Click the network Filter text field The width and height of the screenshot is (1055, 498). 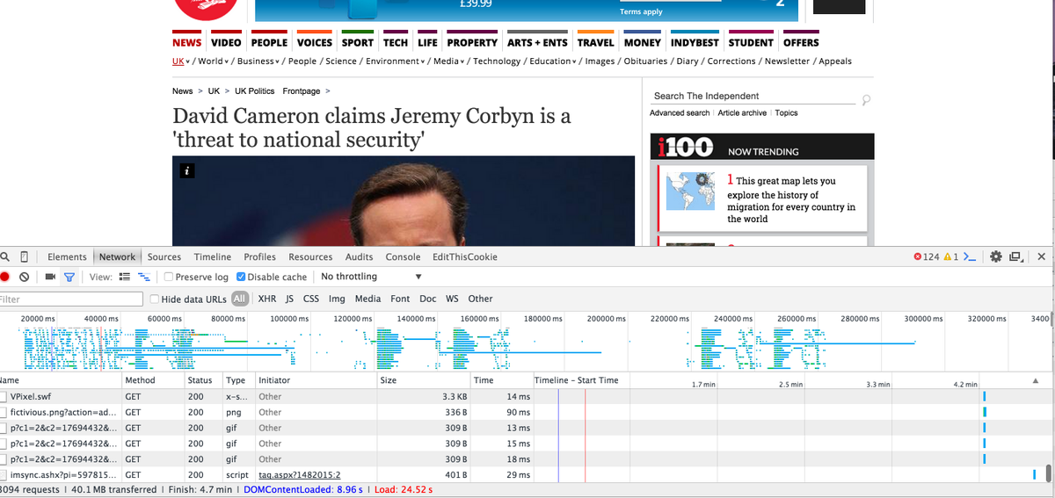click(x=70, y=299)
